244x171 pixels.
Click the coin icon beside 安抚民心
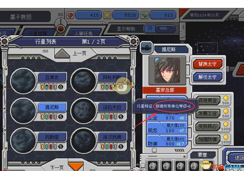(226, 124)
